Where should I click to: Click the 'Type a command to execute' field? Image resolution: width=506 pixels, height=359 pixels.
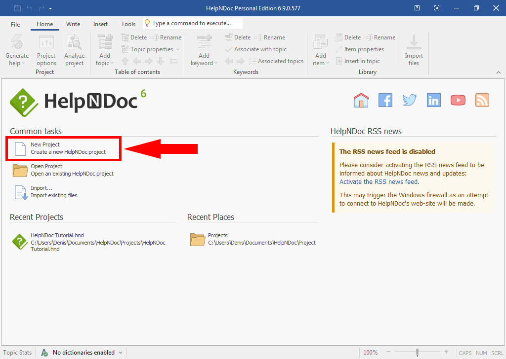click(193, 23)
